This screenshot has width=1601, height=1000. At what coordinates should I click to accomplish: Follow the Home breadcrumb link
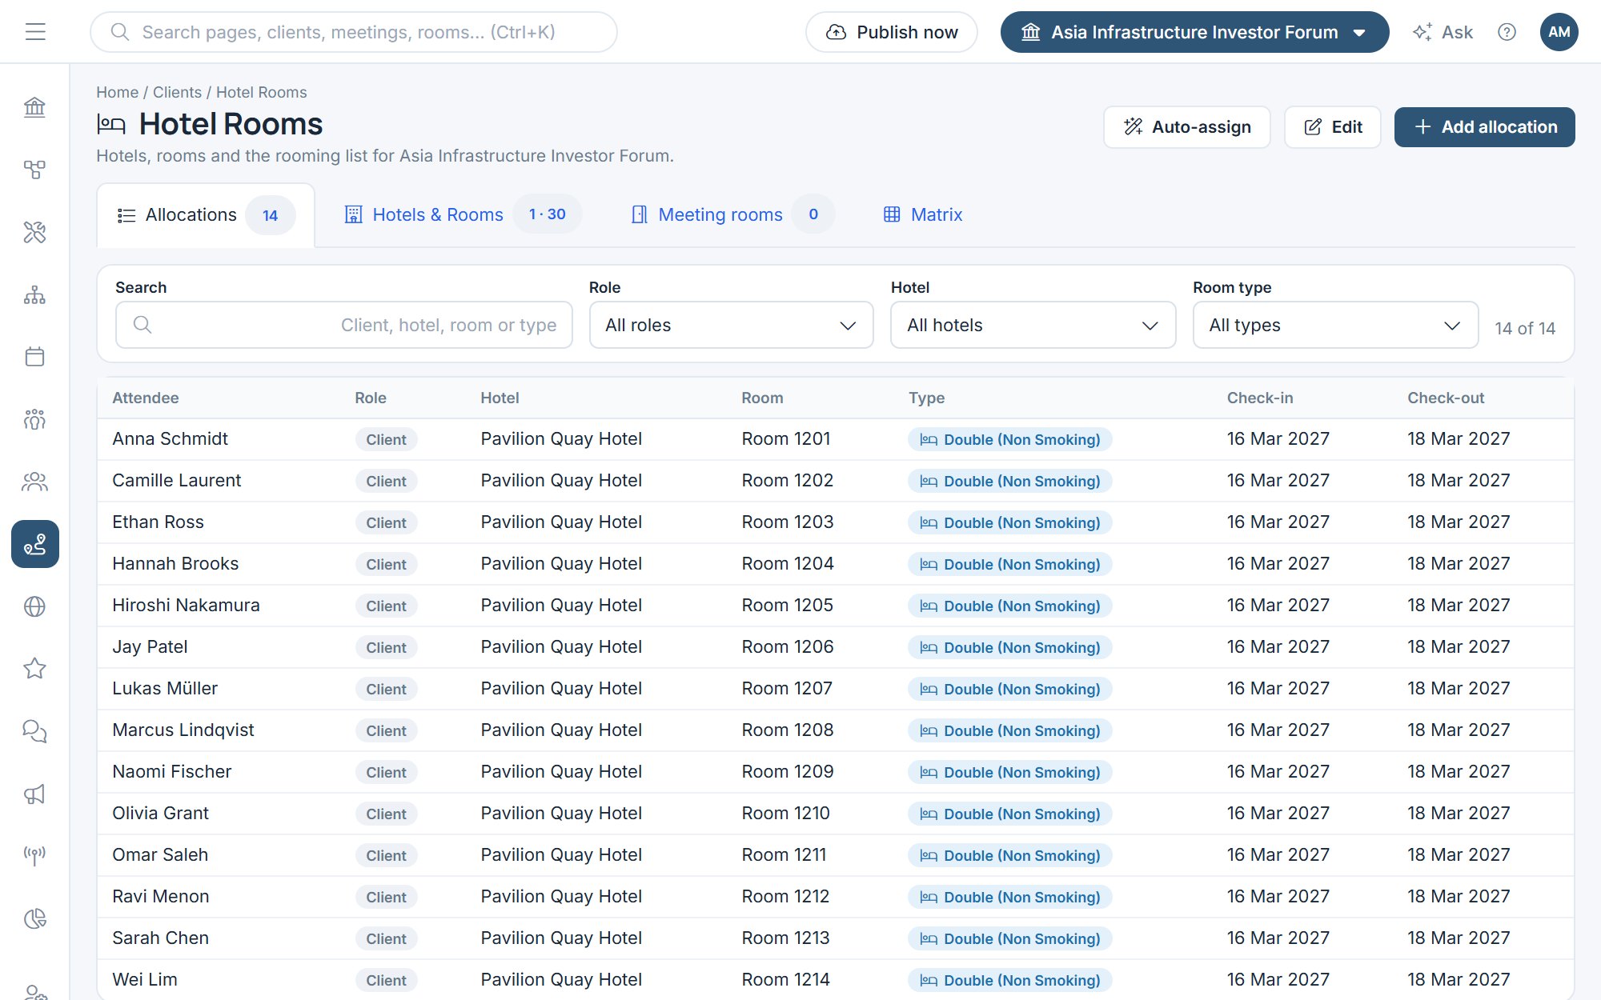[117, 92]
